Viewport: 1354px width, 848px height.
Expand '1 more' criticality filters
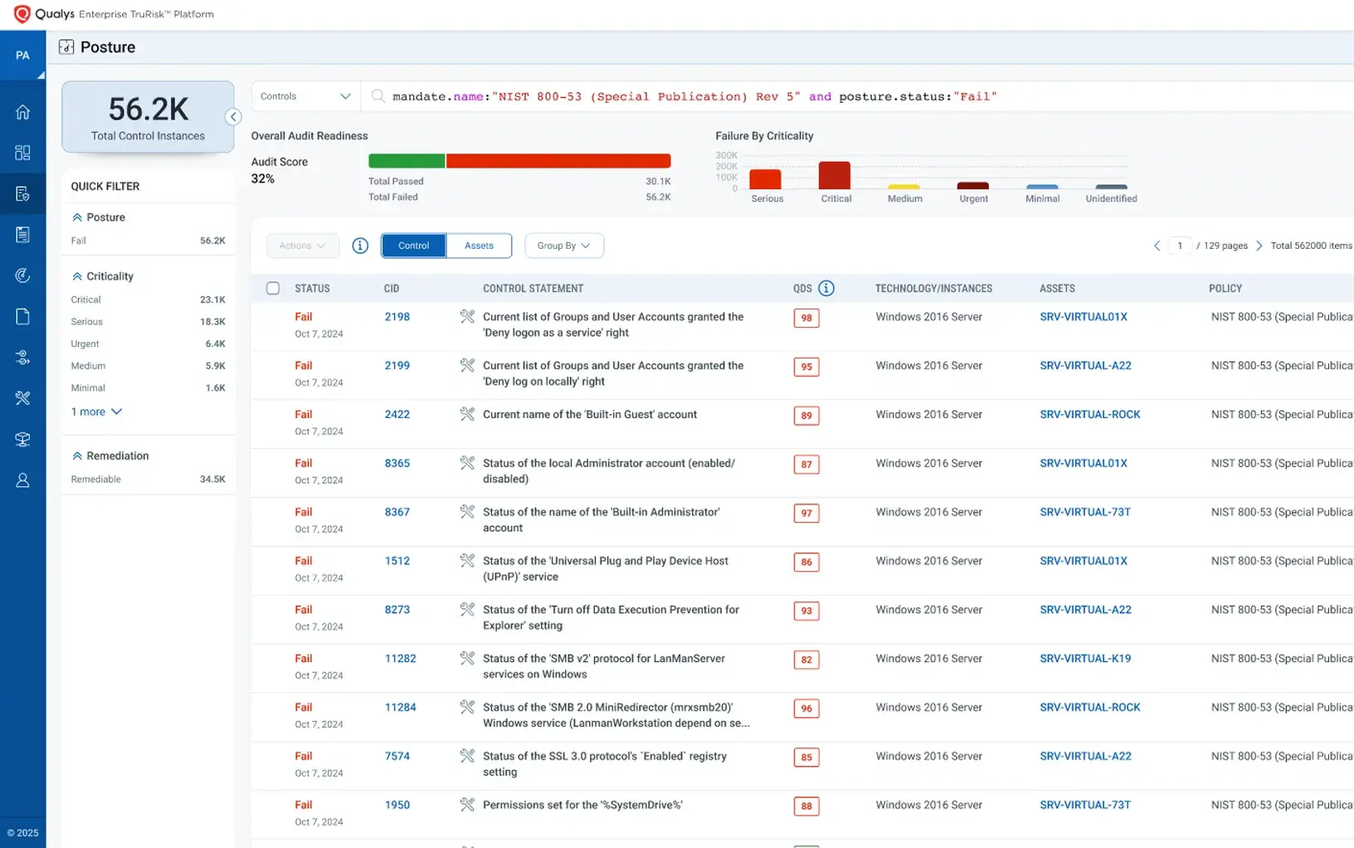(x=96, y=412)
